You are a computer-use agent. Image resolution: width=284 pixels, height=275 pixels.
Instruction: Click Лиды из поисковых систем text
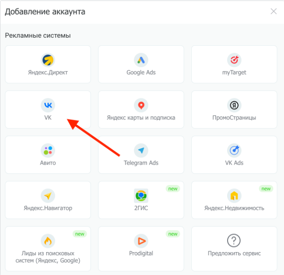pyautogui.click(x=48, y=257)
